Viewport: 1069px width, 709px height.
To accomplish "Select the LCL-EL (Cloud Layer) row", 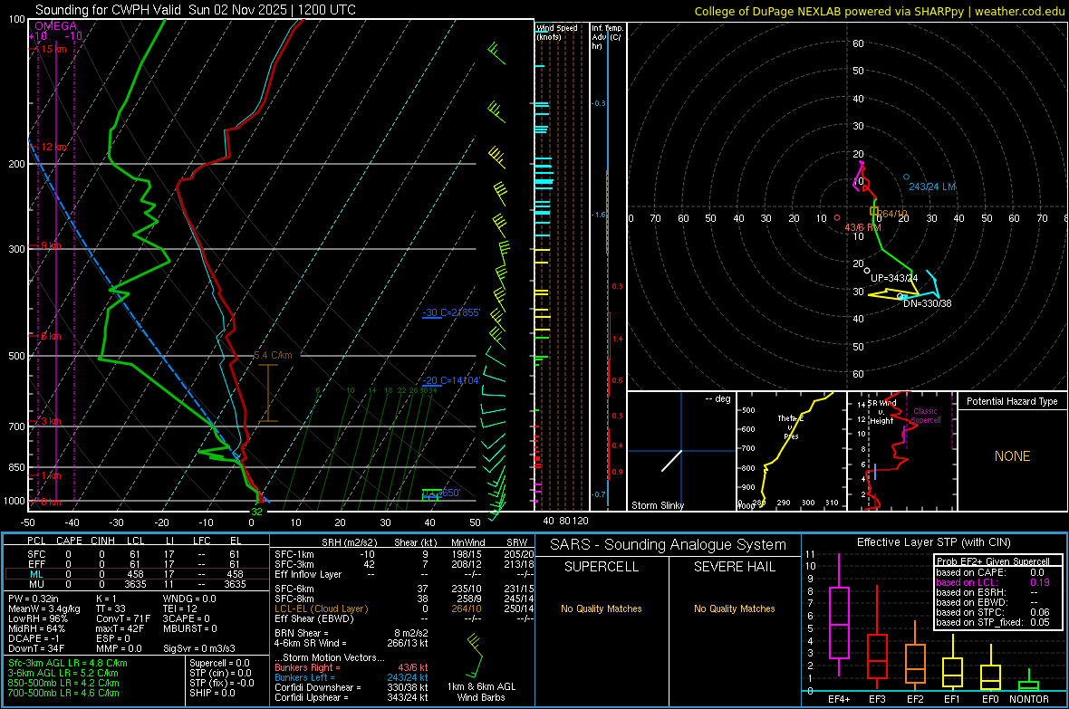I will 404,608.
